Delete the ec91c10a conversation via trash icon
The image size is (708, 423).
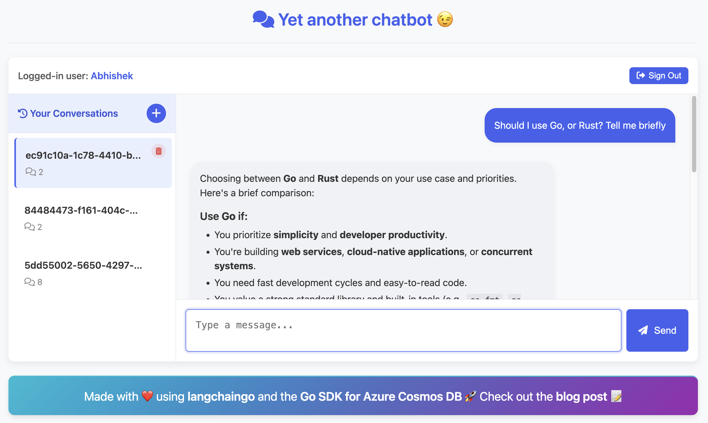point(159,151)
